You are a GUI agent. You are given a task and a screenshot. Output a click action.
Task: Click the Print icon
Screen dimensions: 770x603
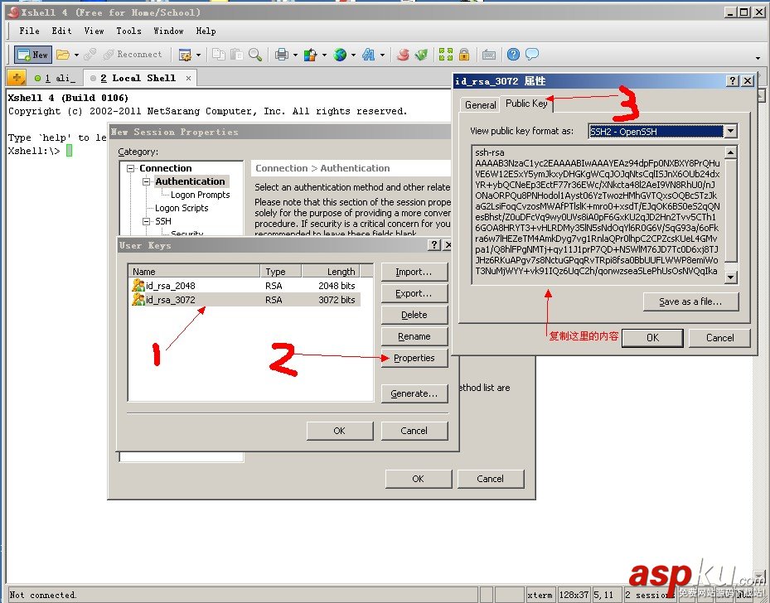pyautogui.click(x=282, y=55)
